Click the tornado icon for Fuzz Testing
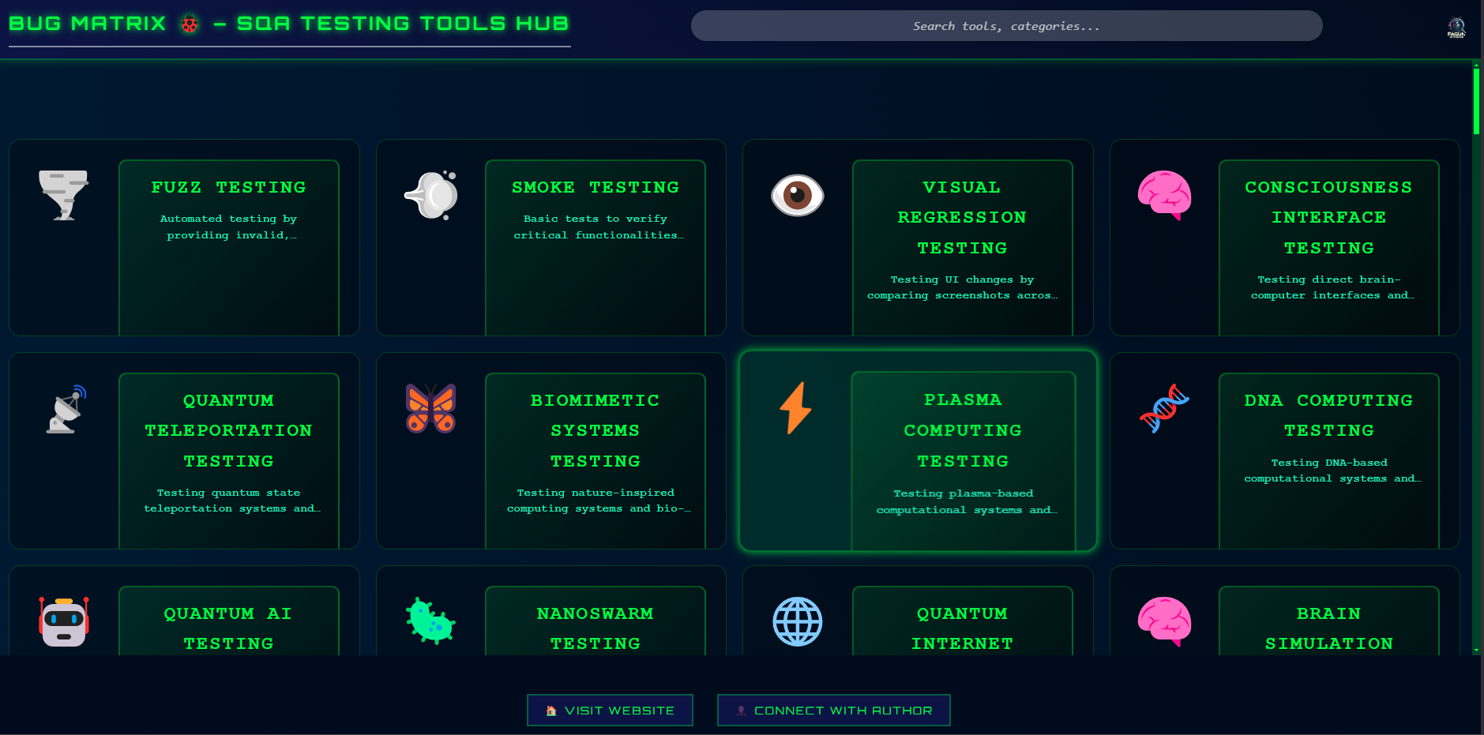Screen dimensions: 1484x735 point(64,195)
